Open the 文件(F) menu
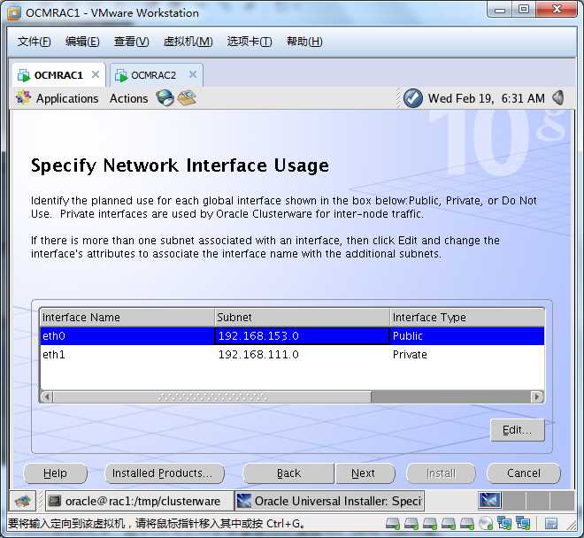The image size is (584, 538). [x=34, y=42]
